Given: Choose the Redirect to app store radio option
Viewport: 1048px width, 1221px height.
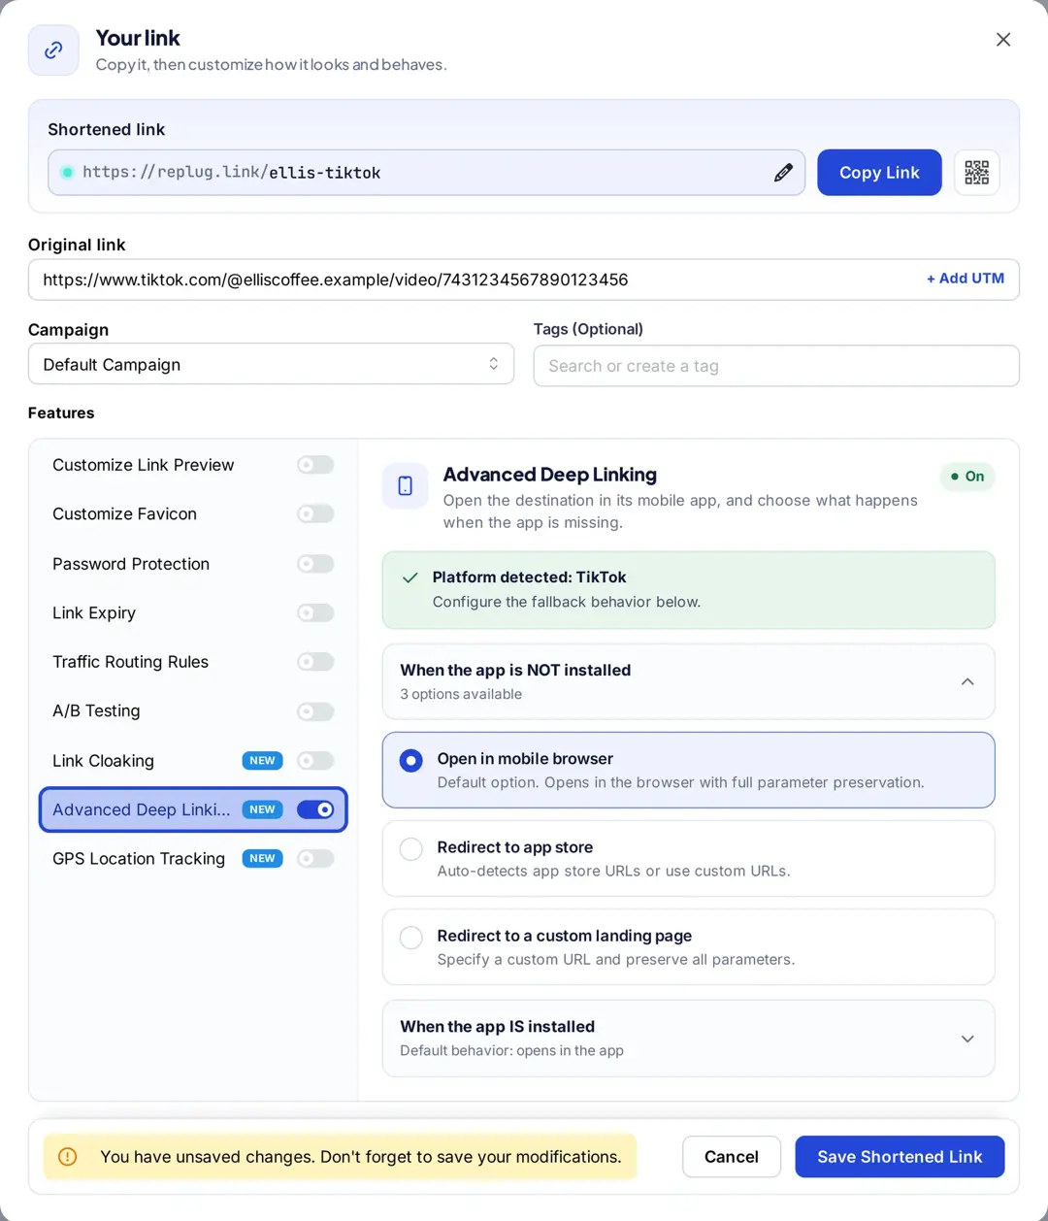Looking at the screenshot, I should [411, 849].
